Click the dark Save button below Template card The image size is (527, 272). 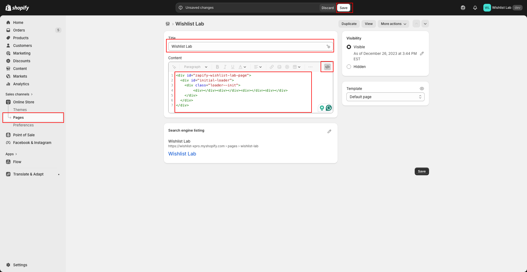(422, 171)
